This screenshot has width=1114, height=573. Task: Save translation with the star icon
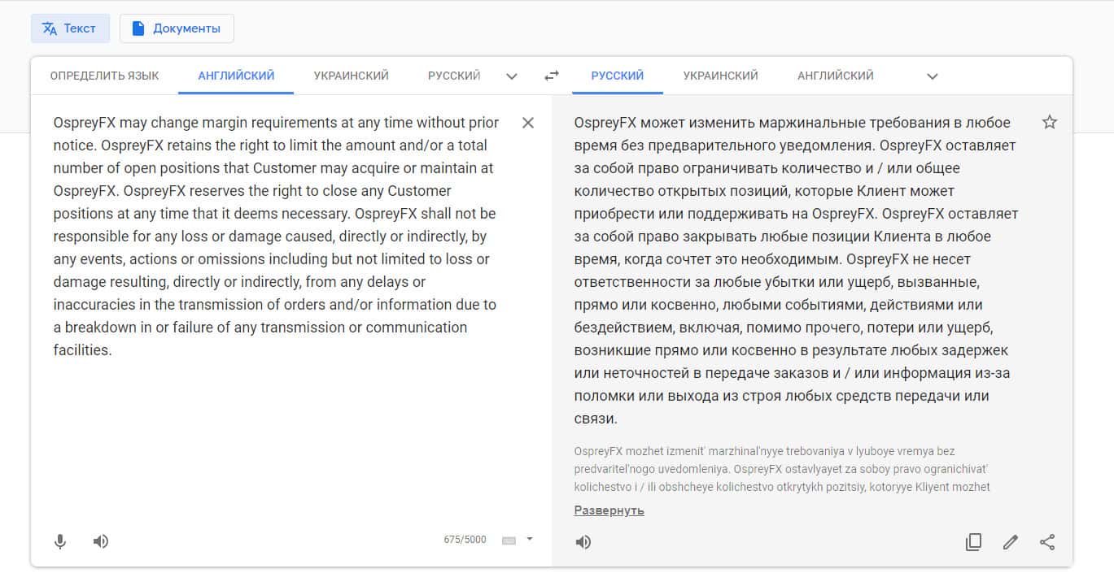click(1050, 123)
